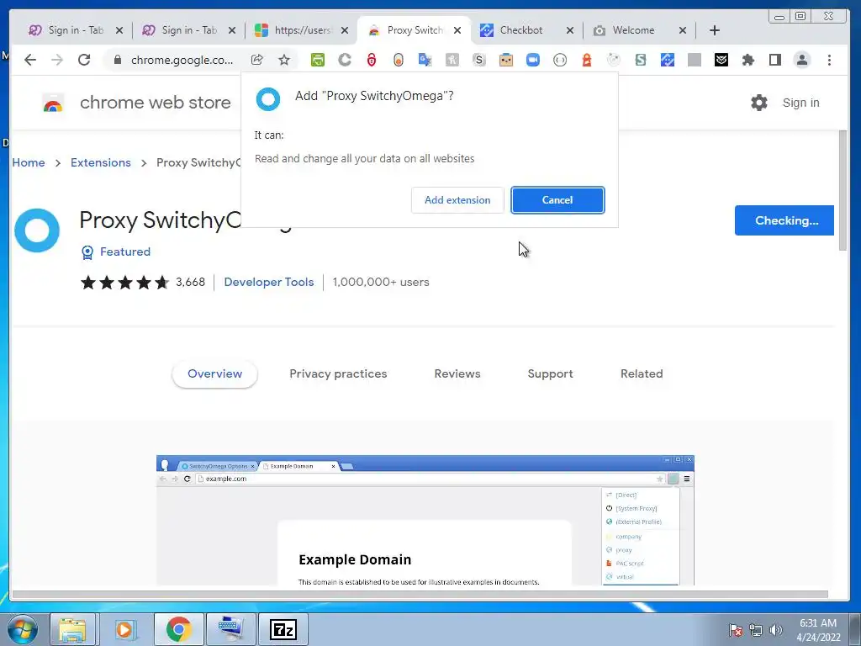Click the gray letter C extension icon
This screenshot has width=861, height=646.
(x=345, y=60)
